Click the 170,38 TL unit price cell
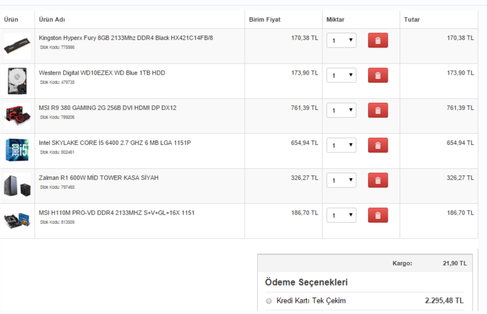The height and width of the screenshot is (314, 487). coord(305,38)
